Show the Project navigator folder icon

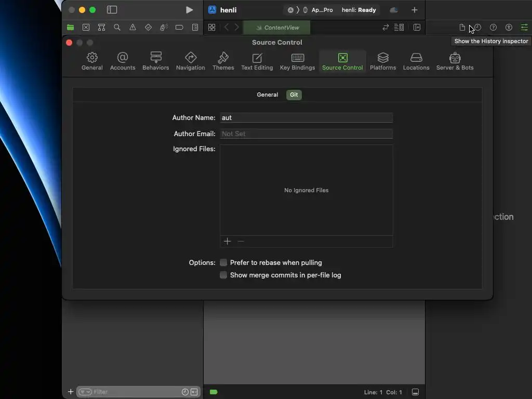71,28
